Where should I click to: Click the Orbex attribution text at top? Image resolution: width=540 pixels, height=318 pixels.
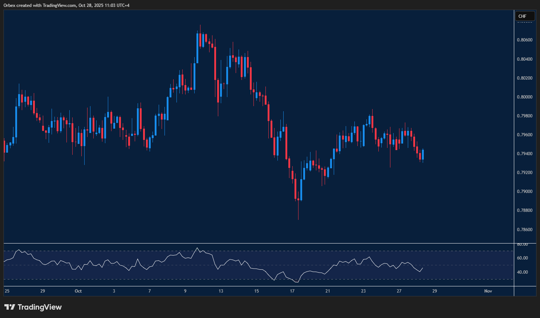66,5
